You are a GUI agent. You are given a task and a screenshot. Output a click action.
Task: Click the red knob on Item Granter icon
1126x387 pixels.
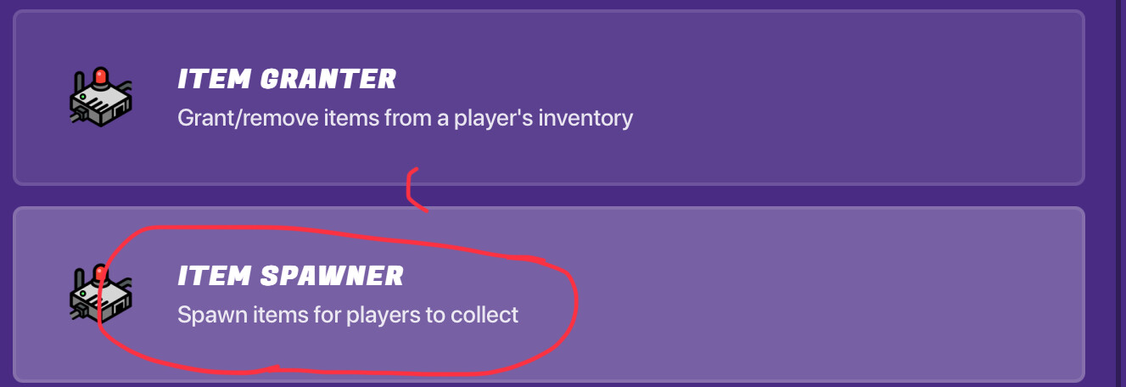click(x=101, y=77)
